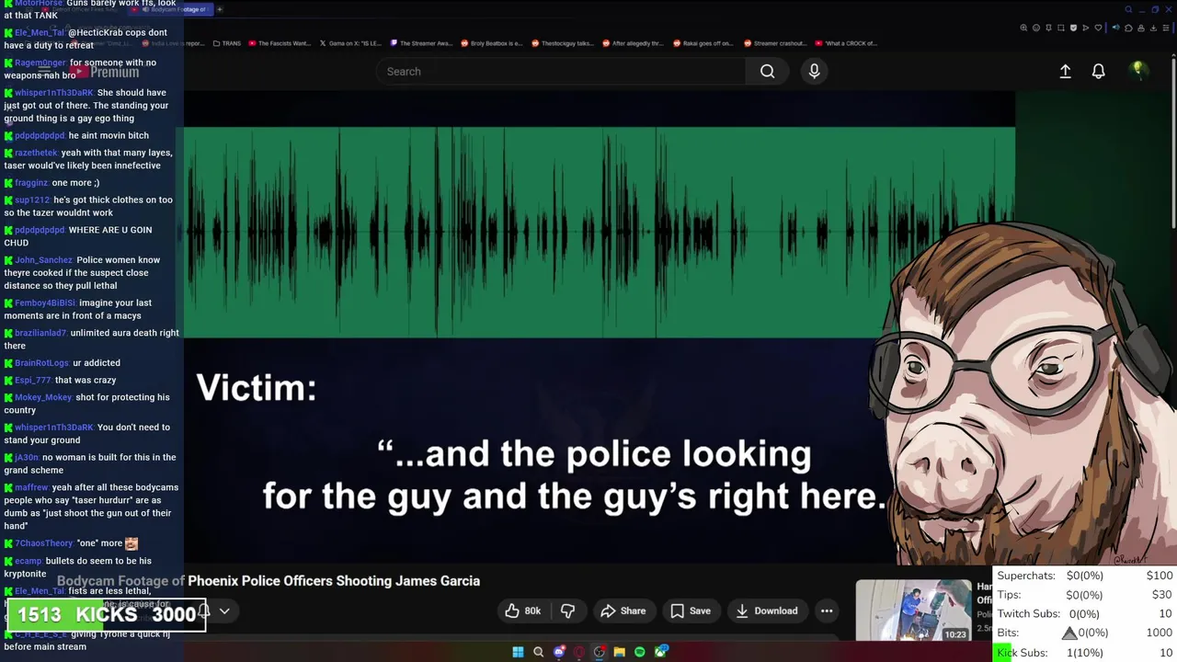This screenshot has height=662, width=1177.
Task: Open the YouTube notifications bell
Action: pyautogui.click(x=1098, y=71)
